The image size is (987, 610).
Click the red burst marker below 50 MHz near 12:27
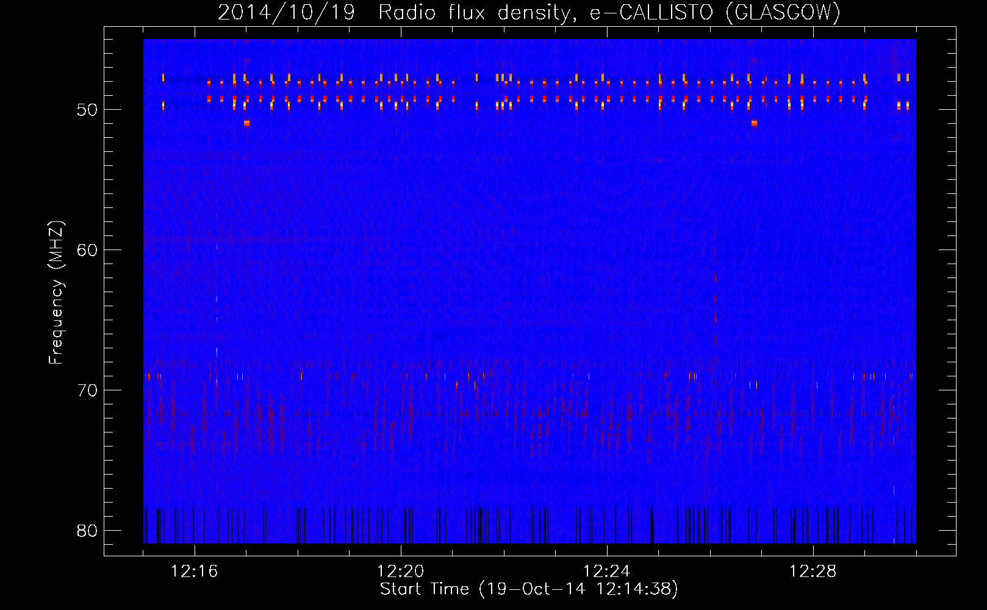click(754, 123)
